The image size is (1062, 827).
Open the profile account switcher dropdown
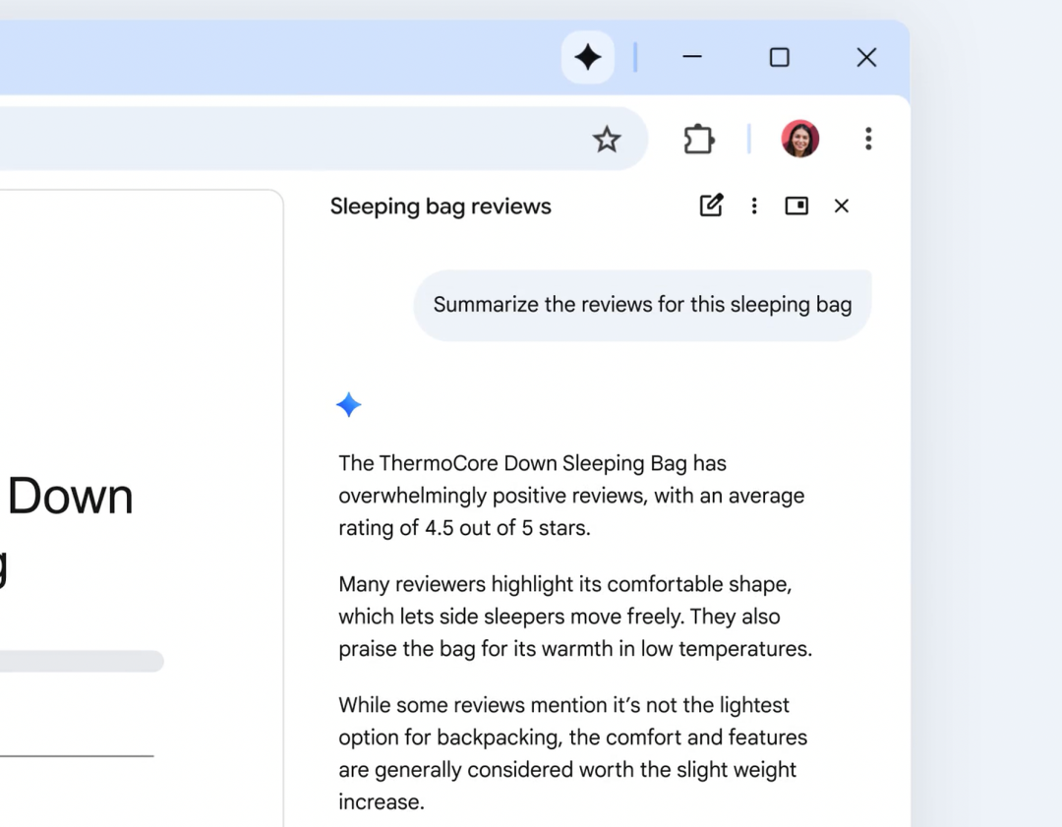click(x=799, y=139)
